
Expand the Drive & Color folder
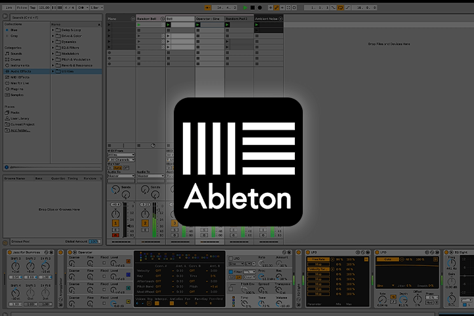[53, 36]
